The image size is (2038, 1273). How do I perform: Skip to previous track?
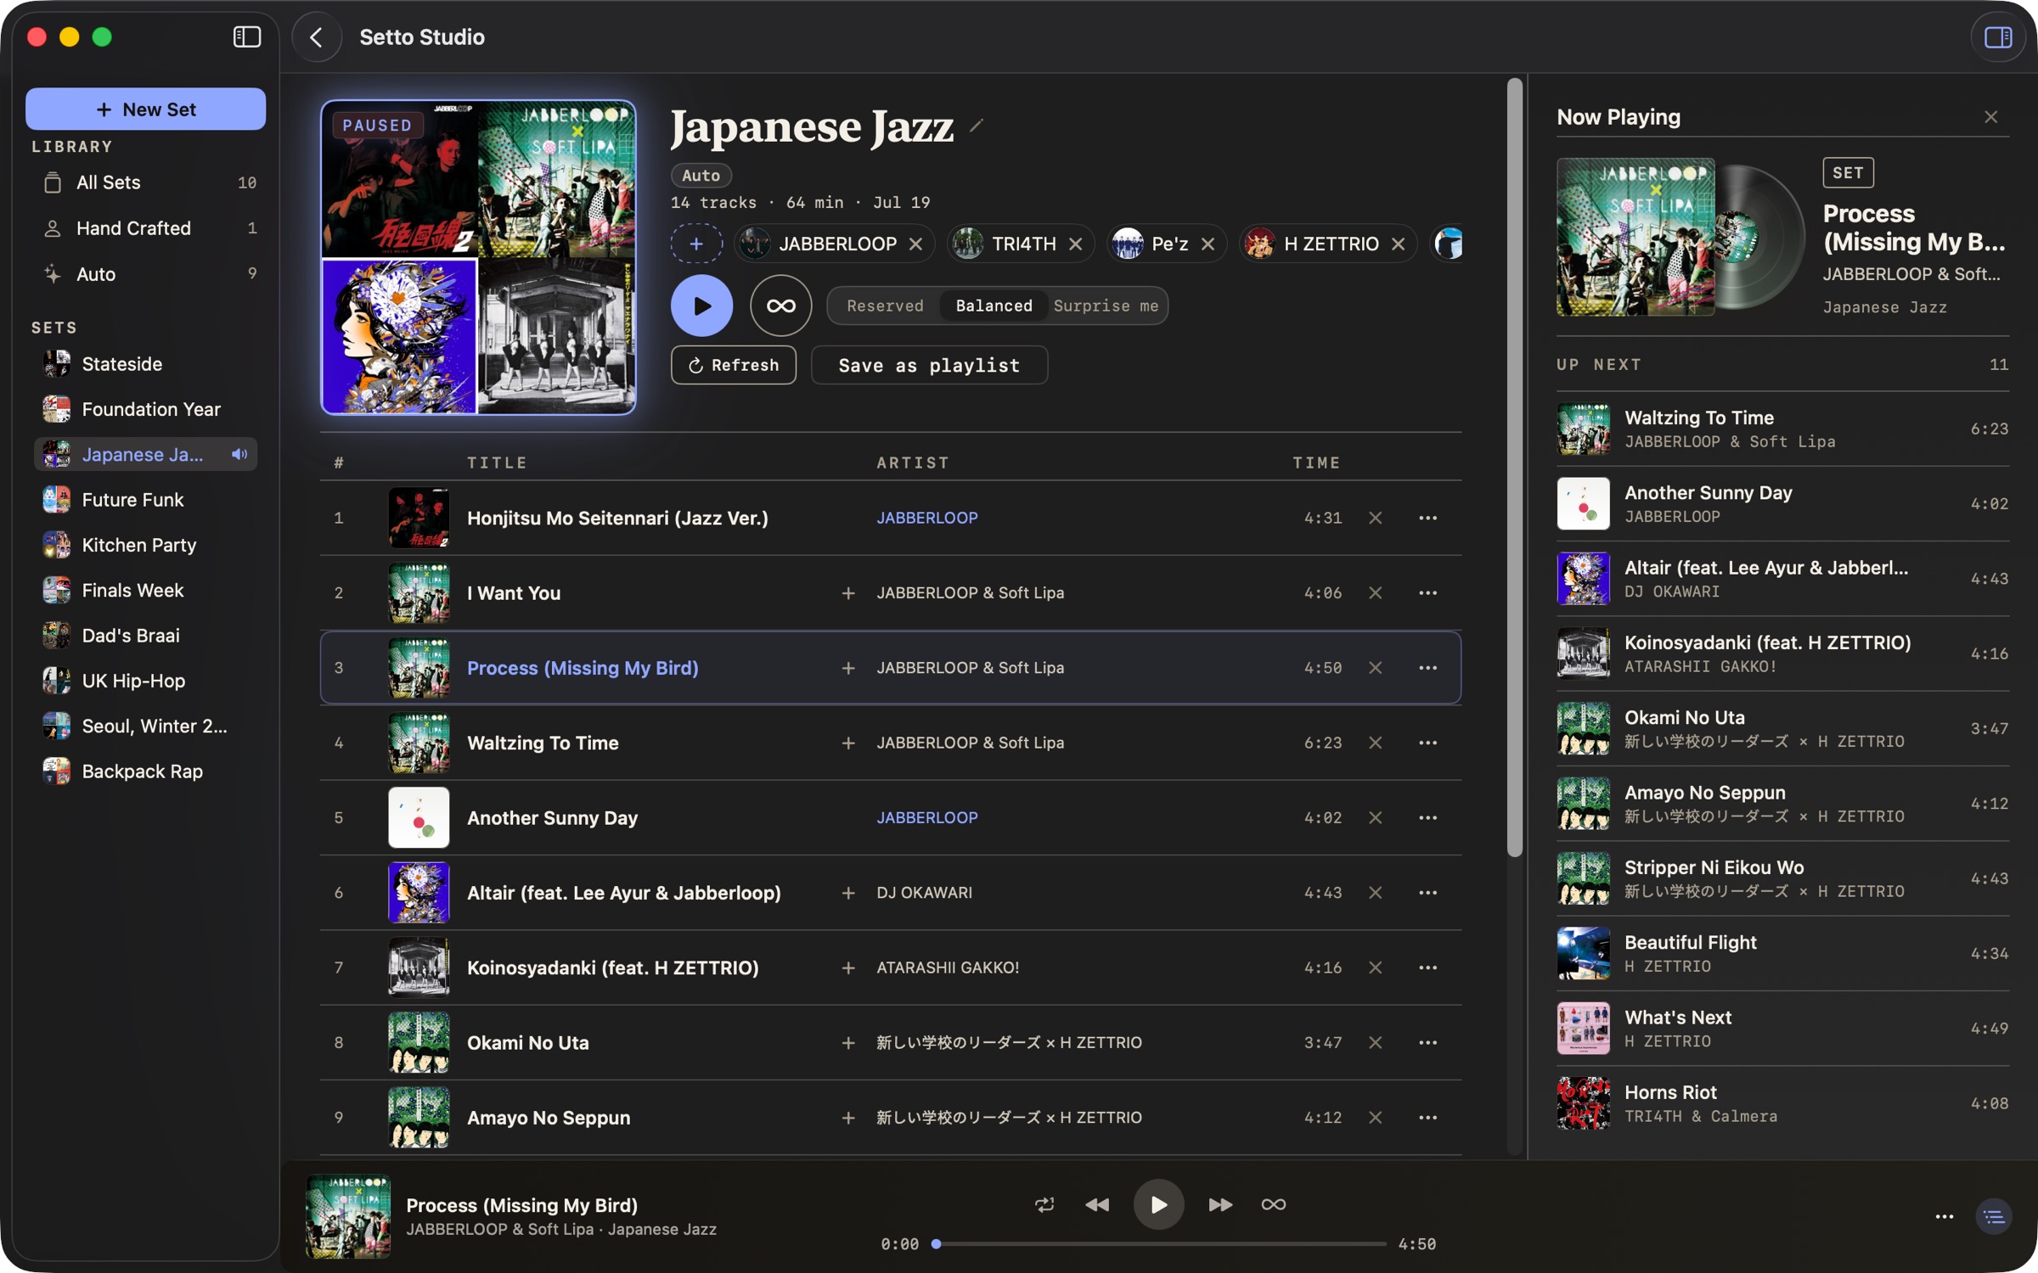pos(1097,1205)
